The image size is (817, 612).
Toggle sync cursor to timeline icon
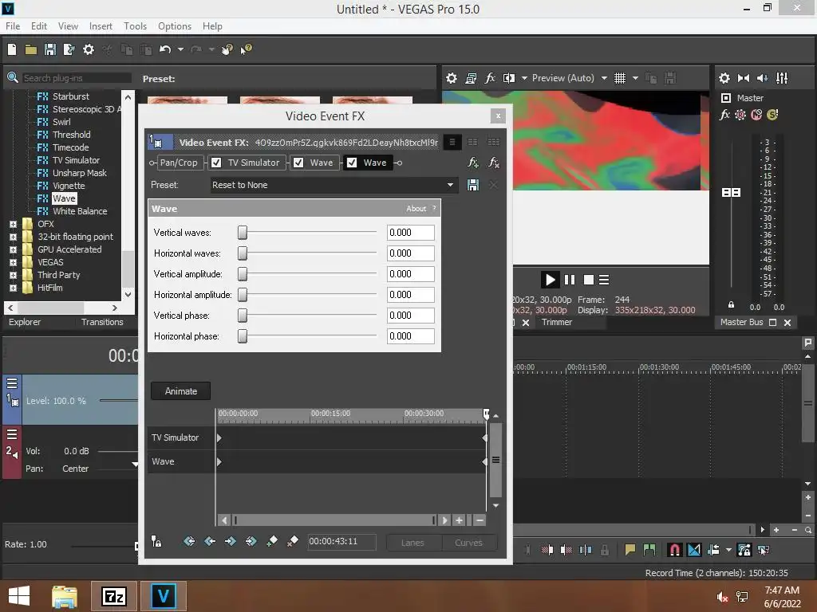[156, 541]
